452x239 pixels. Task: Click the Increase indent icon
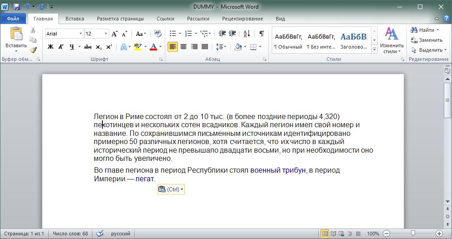(233, 34)
